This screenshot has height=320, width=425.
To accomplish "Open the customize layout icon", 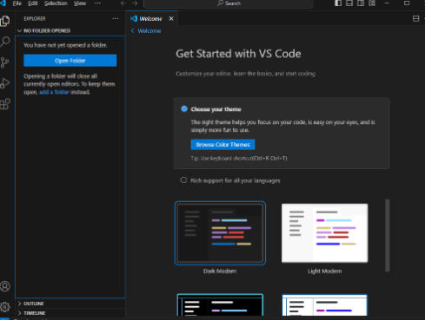I will (372, 3).
